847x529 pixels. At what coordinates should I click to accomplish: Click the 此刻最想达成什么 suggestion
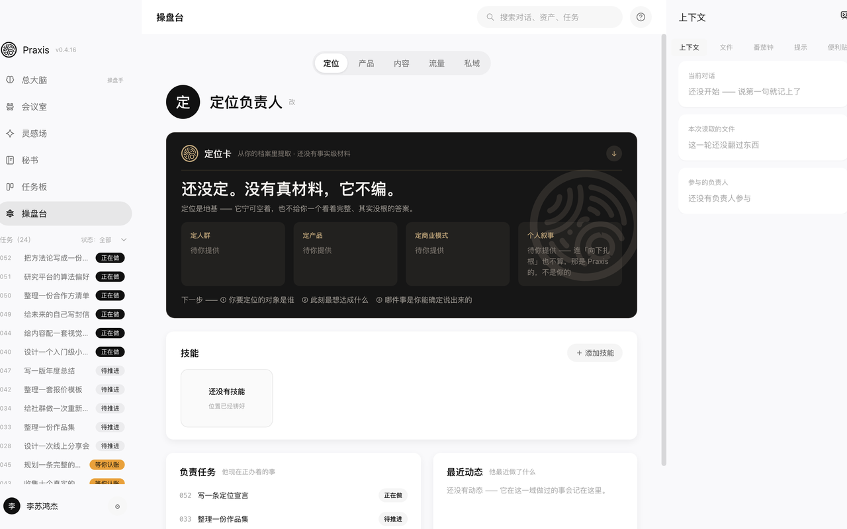pos(335,300)
